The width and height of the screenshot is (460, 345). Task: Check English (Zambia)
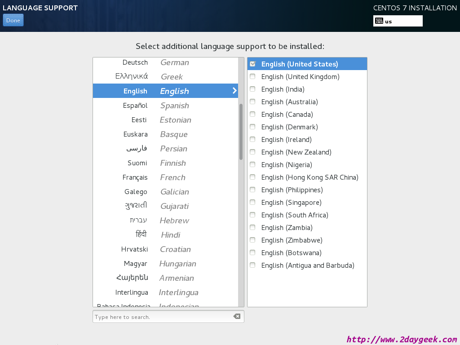coord(252,227)
